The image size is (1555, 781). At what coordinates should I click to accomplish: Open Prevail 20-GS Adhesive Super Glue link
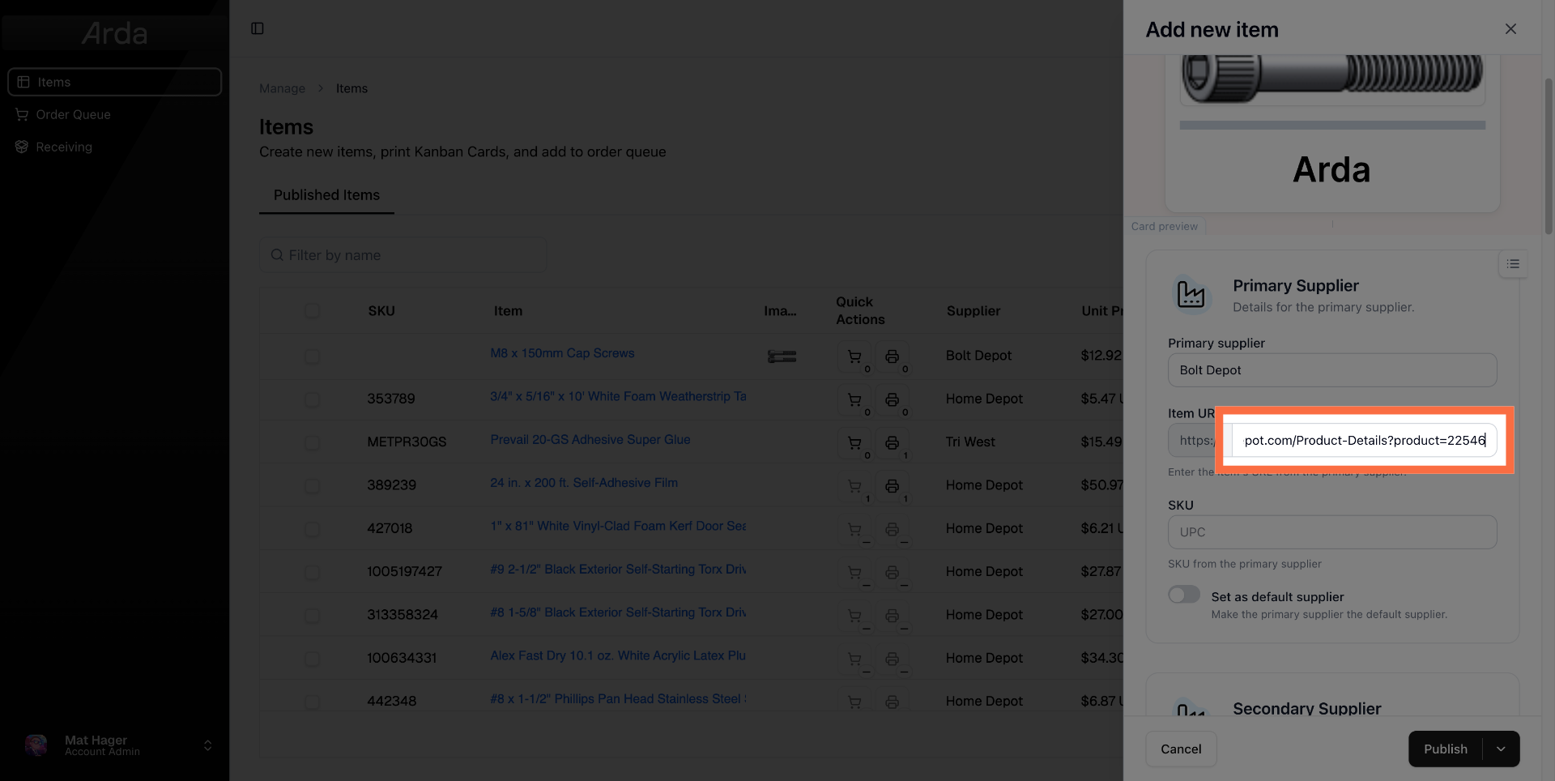pos(590,440)
